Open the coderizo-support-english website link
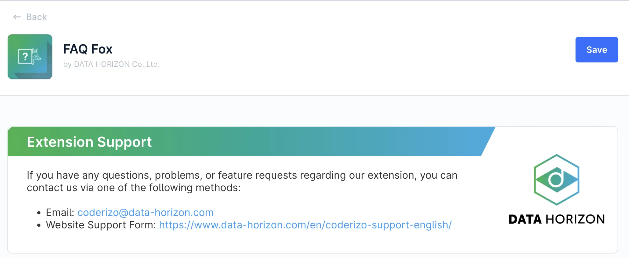The image size is (629, 258). pyautogui.click(x=305, y=225)
